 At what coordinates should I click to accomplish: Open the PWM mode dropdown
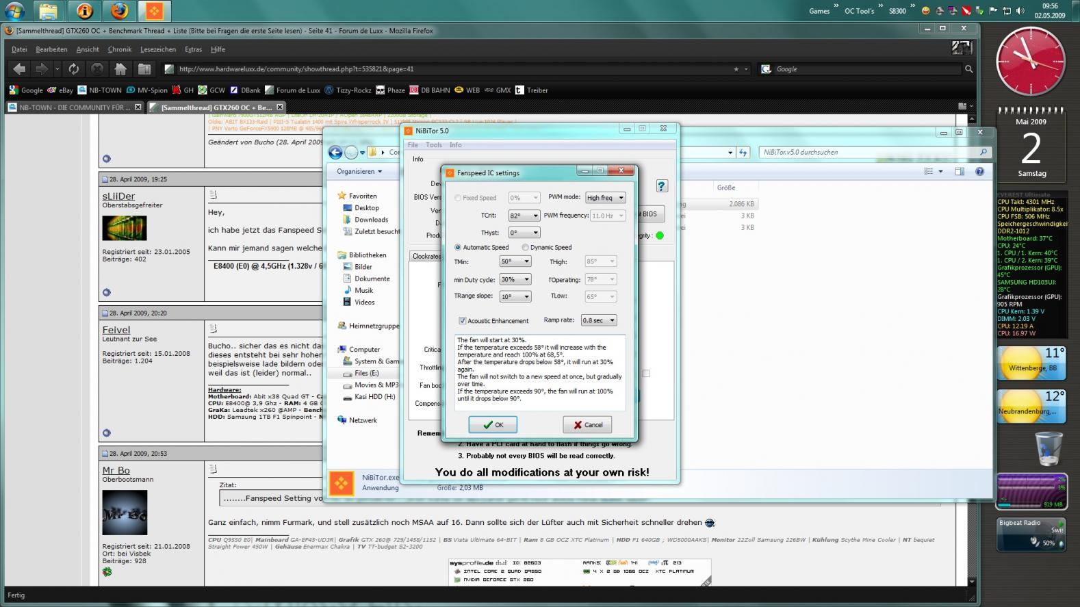pyautogui.click(x=605, y=198)
